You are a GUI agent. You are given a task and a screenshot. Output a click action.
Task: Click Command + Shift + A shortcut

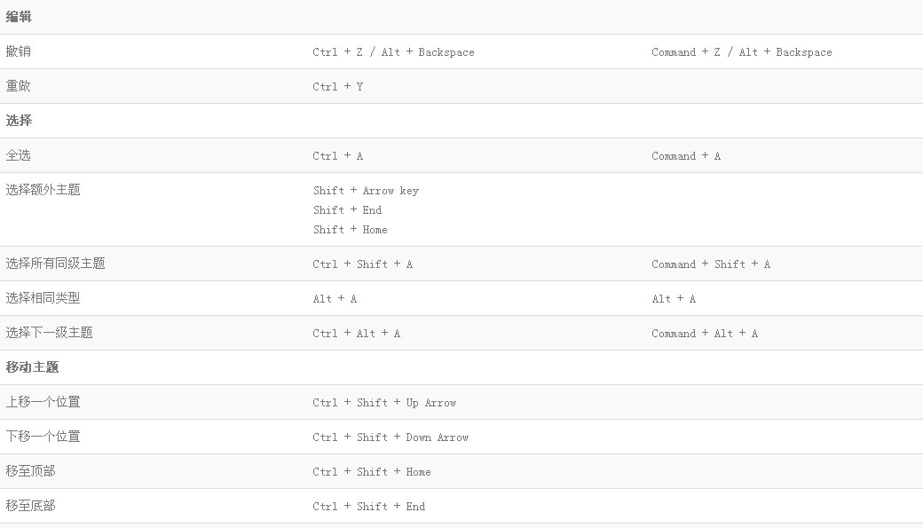(711, 264)
